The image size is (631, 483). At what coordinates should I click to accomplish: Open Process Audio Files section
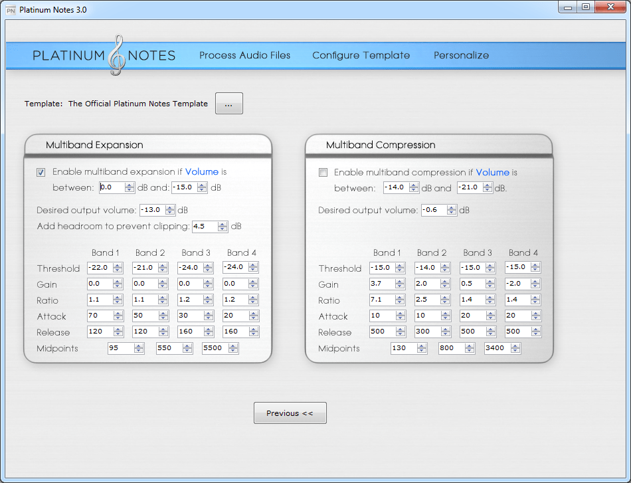pyautogui.click(x=244, y=56)
